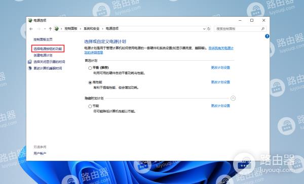Open 选择关闭显示器的时间 link
The width and height of the screenshot is (304, 184).
click(x=49, y=62)
